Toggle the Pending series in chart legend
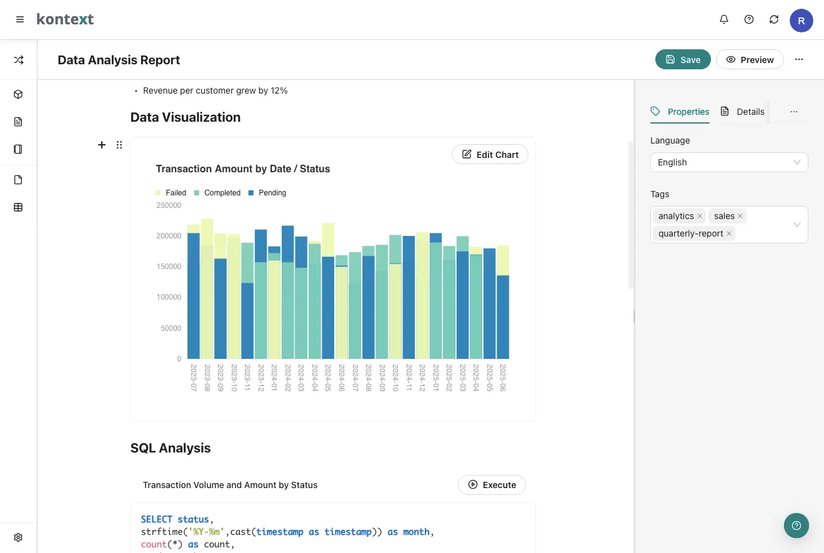Screen dimensions: 824x553 point(267,193)
